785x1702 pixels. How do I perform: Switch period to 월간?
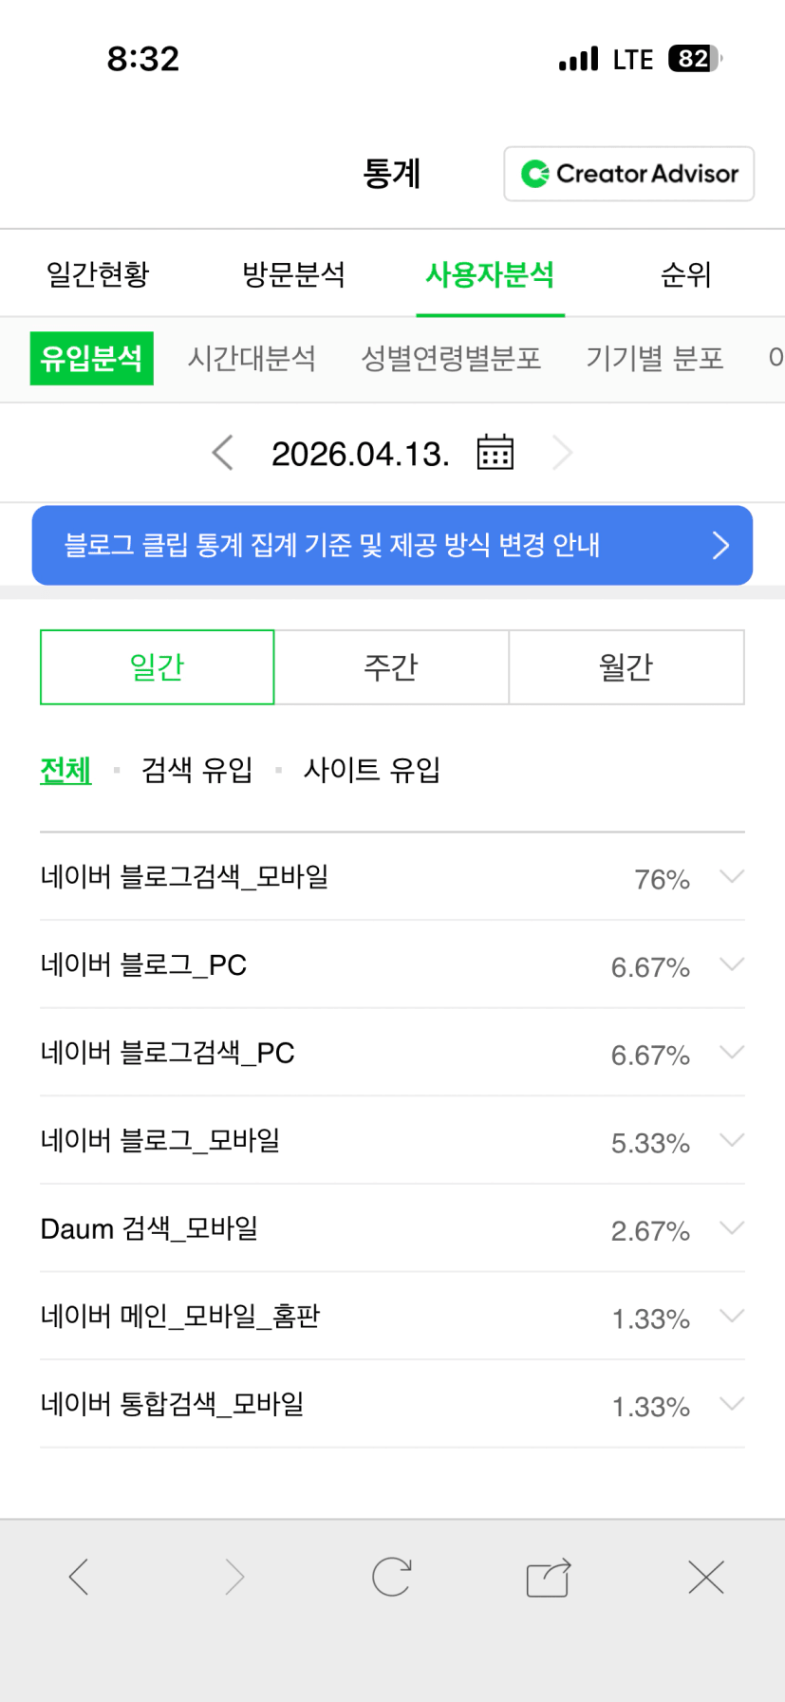626,667
